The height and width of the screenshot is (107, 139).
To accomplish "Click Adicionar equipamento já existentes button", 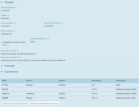I will [x=45, y=103].
